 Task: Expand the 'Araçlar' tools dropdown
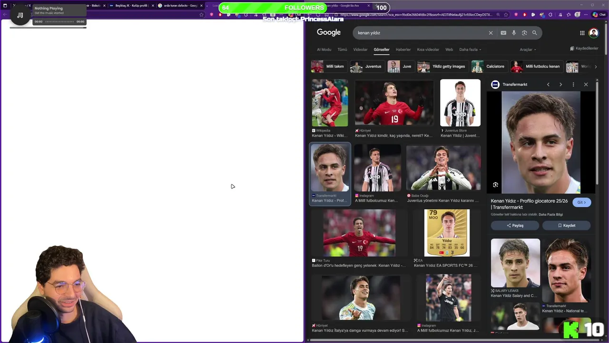[x=528, y=50]
